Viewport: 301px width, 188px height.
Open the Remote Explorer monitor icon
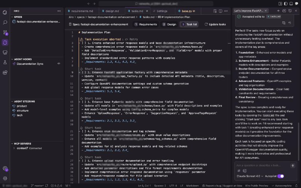click(5, 52)
